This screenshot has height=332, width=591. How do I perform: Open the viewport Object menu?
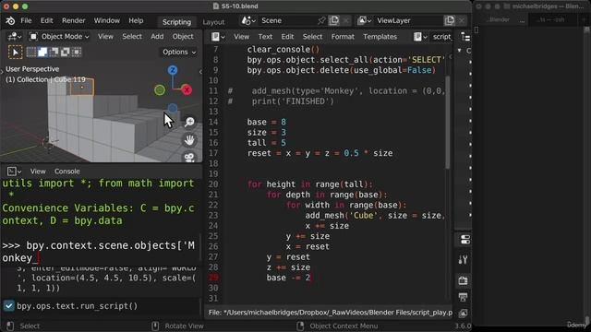[183, 37]
